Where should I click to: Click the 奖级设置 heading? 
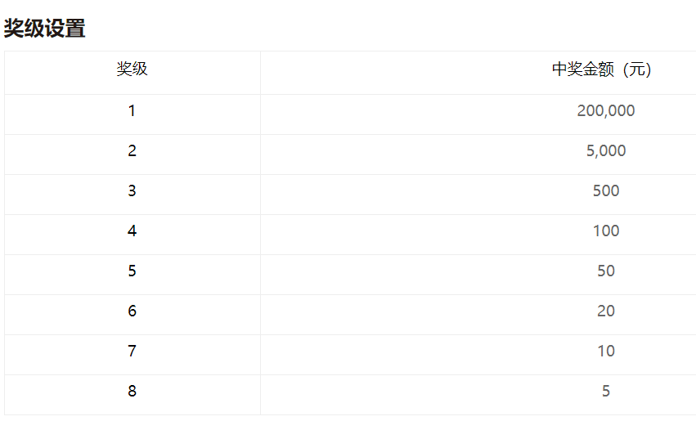pyautogui.click(x=44, y=29)
